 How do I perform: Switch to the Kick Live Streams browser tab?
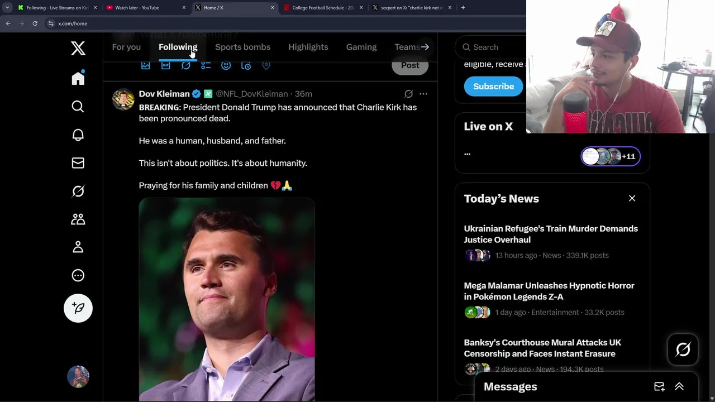click(x=58, y=8)
